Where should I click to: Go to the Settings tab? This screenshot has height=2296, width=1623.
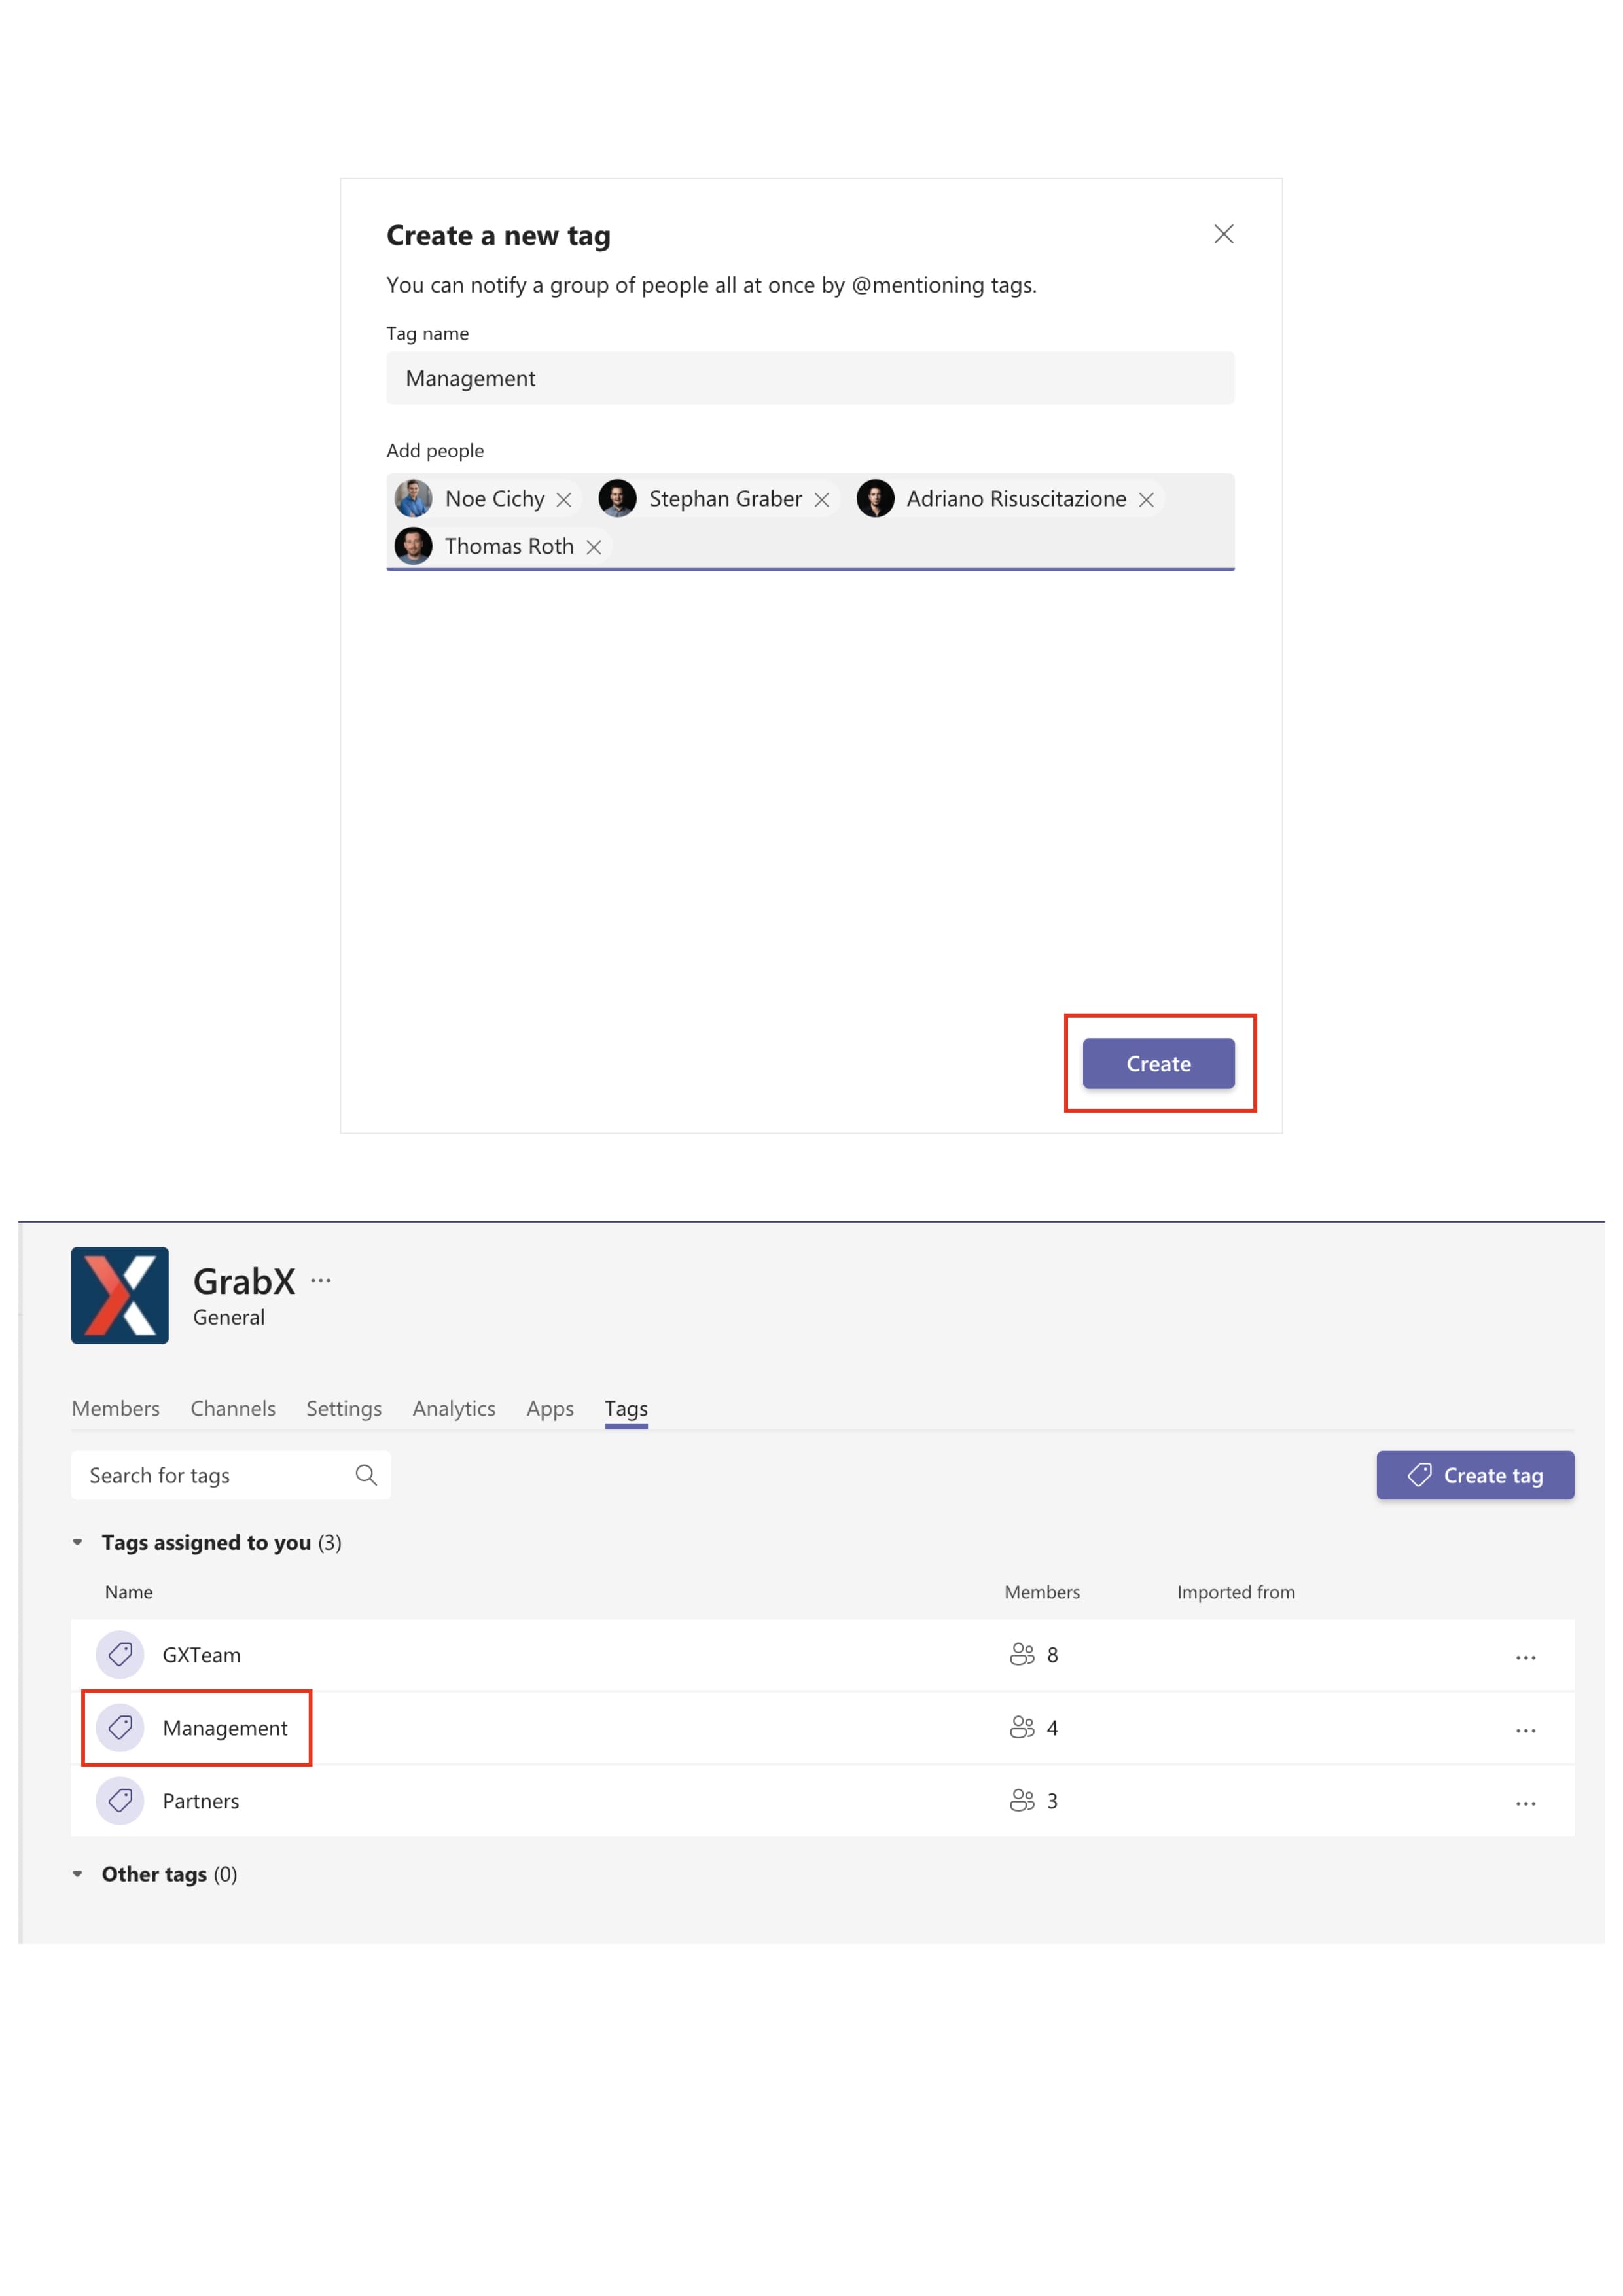click(x=343, y=1408)
